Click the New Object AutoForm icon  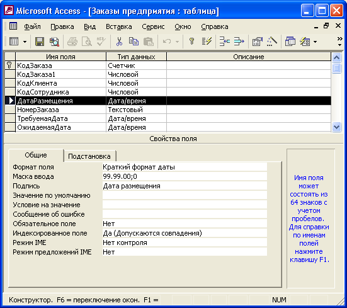click(x=305, y=42)
